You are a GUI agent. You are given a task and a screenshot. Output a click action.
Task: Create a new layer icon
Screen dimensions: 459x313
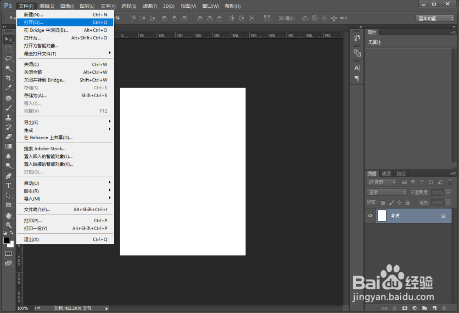point(434,308)
